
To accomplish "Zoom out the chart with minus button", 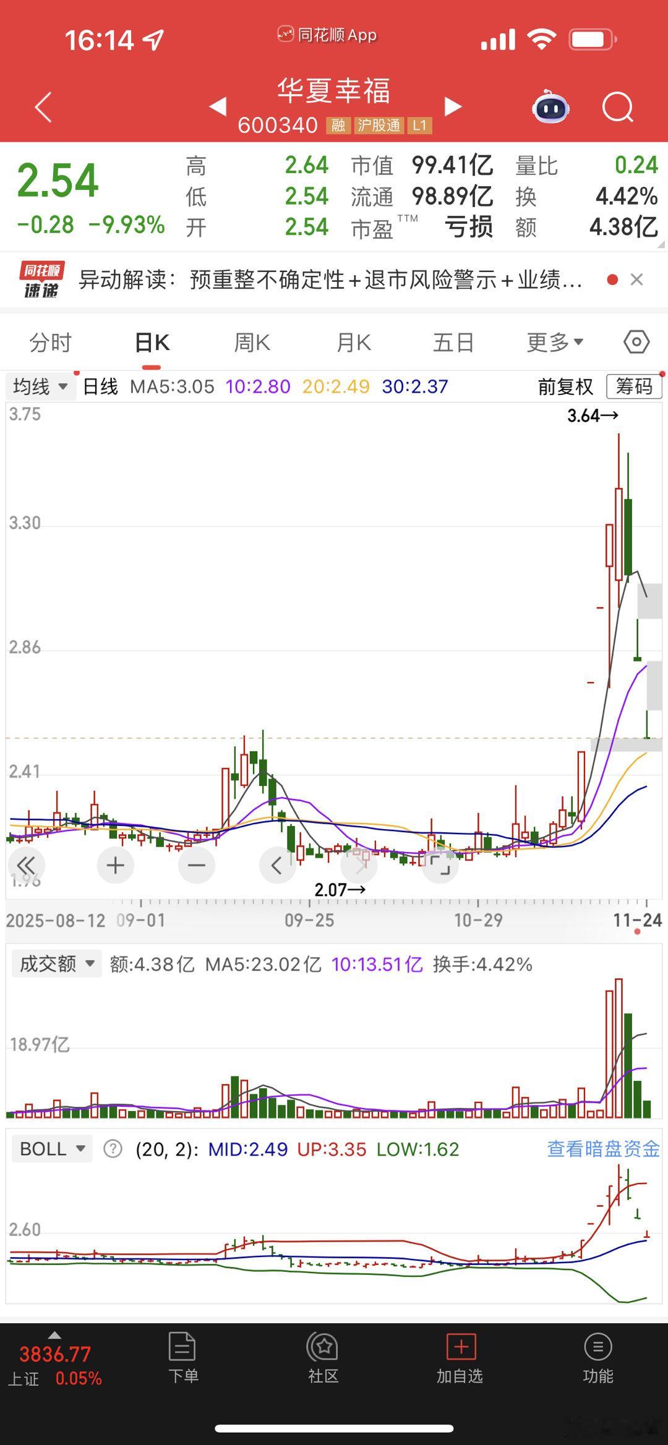I will point(197,865).
